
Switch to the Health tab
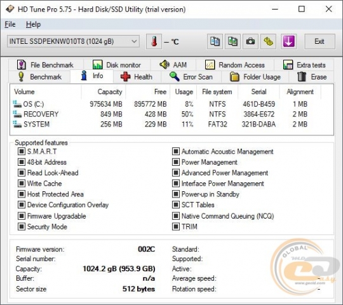click(137, 77)
